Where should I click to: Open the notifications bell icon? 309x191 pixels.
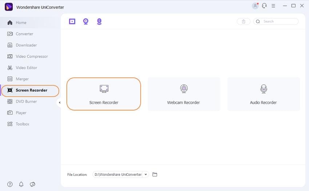21,184
